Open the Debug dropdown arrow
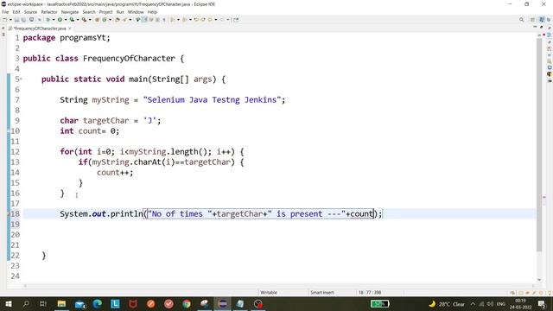The width and height of the screenshot is (553, 311). (54, 20)
